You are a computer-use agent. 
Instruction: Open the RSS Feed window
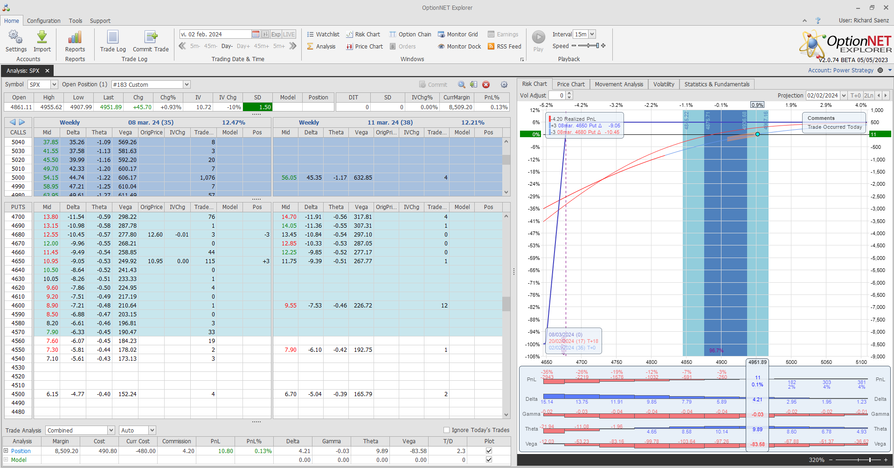[x=505, y=46]
